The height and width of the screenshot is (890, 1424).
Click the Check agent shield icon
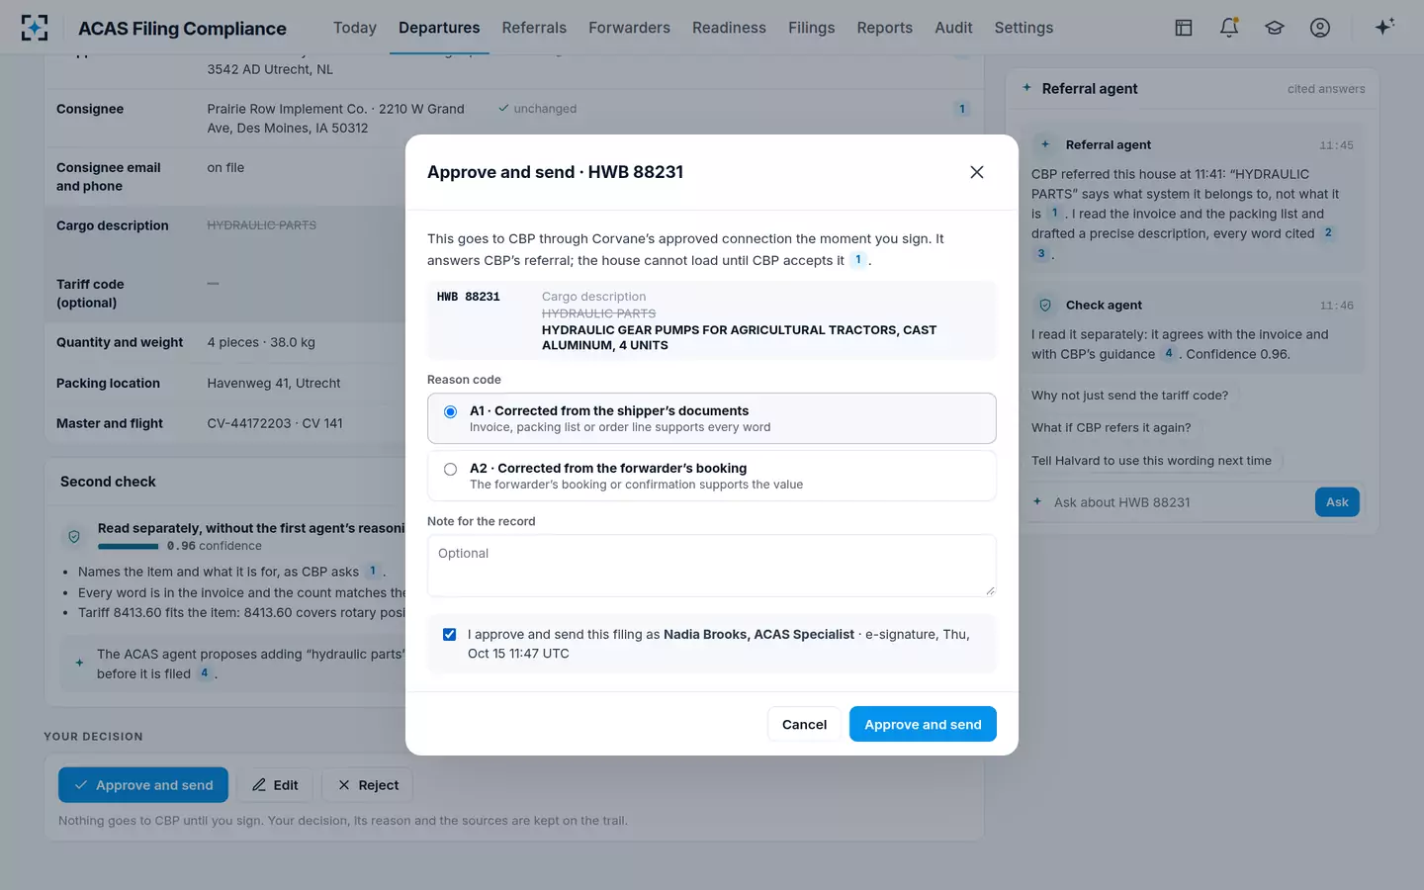(1045, 305)
